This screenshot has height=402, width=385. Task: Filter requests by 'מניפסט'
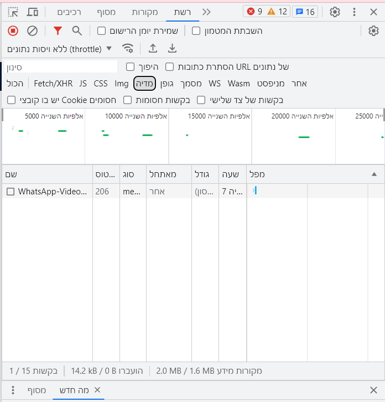point(270,84)
